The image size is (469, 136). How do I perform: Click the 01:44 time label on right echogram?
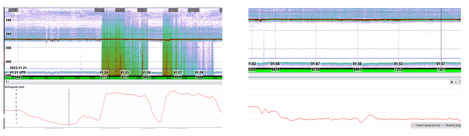[275, 64]
